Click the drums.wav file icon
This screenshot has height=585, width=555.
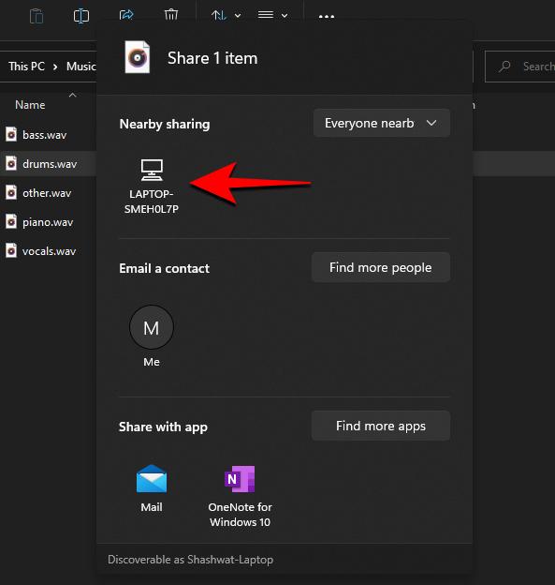tap(11, 163)
